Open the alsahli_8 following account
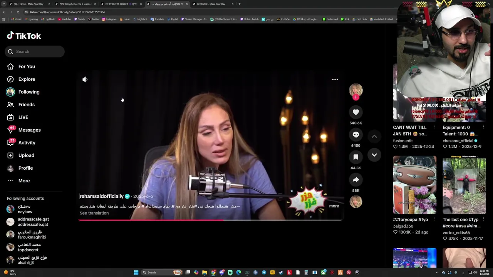The width and height of the screenshot is (493, 277). pos(28,260)
